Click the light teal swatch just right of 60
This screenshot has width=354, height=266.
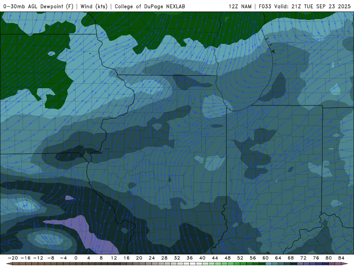pyautogui.click(x=269, y=264)
